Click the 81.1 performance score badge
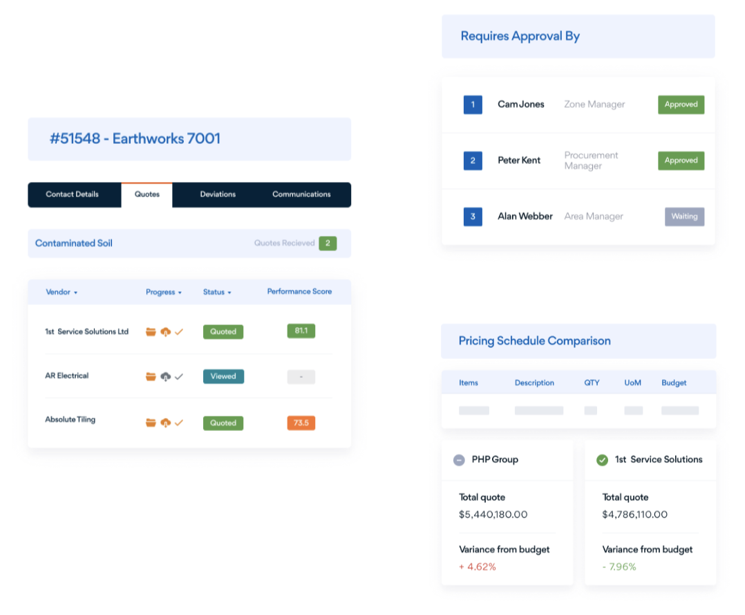 point(301,331)
